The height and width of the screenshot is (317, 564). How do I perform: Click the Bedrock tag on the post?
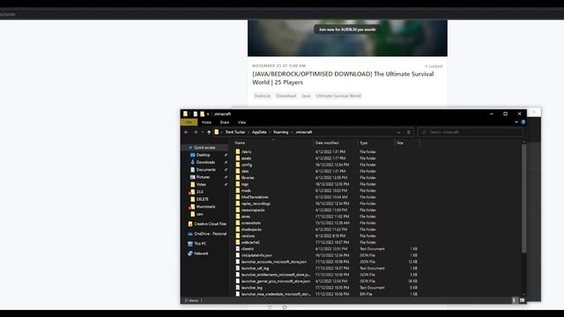pos(263,96)
